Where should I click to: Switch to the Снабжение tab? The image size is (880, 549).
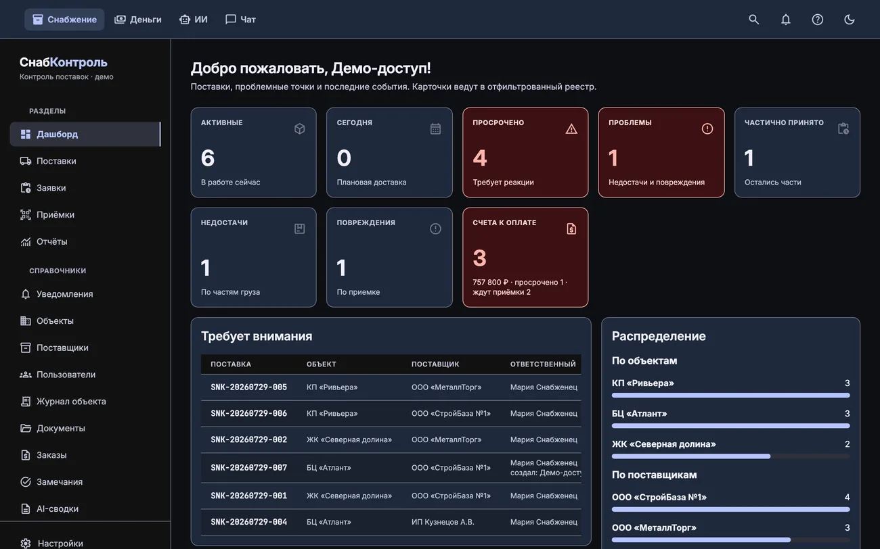pyautogui.click(x=64, y=20)
